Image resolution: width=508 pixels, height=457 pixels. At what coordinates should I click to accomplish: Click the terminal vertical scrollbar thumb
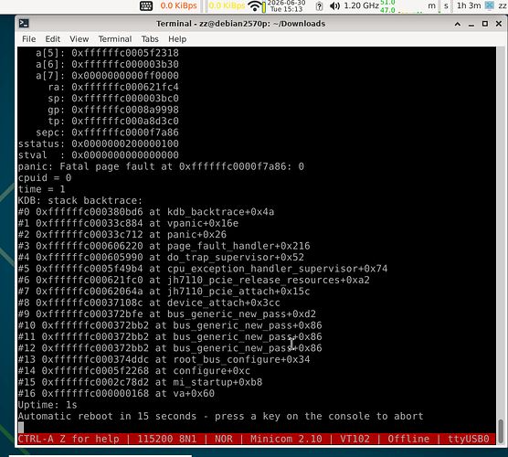[x=501, y=430]
